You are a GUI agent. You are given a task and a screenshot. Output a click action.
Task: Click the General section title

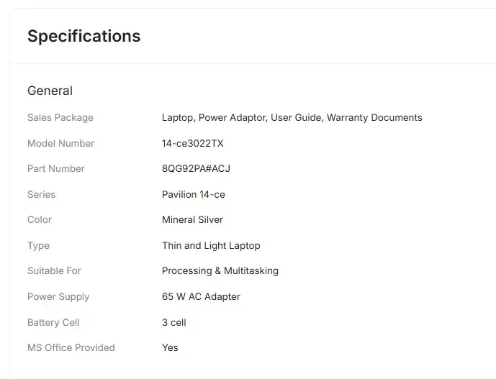point(50,91)
